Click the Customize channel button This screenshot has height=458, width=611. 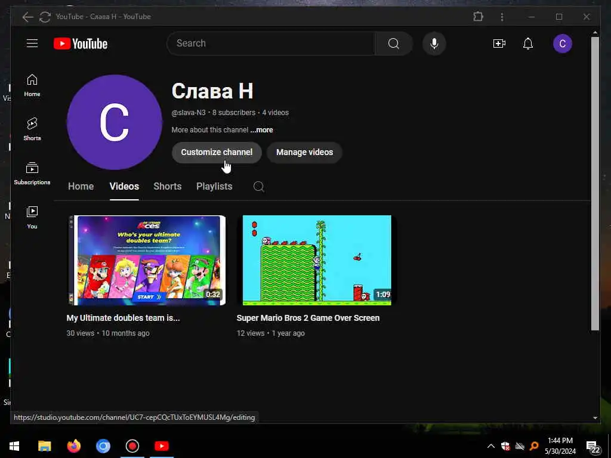(217, 152)
